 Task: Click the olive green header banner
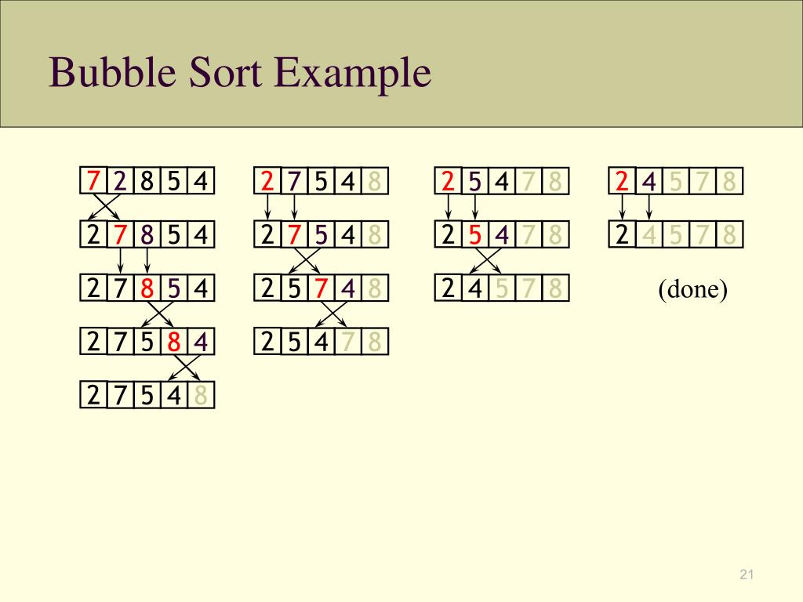[x=401, y=63]
